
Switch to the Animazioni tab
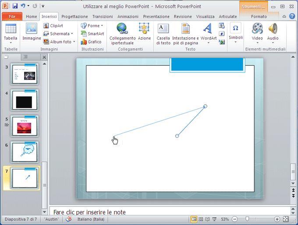128,17
